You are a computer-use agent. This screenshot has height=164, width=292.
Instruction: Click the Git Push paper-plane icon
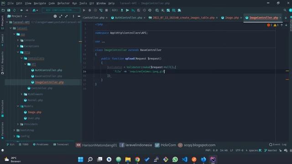pos(127,10)
